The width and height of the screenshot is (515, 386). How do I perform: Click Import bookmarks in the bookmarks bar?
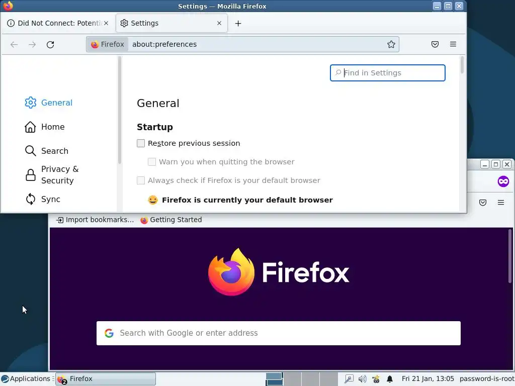click(x=95, y=220)
